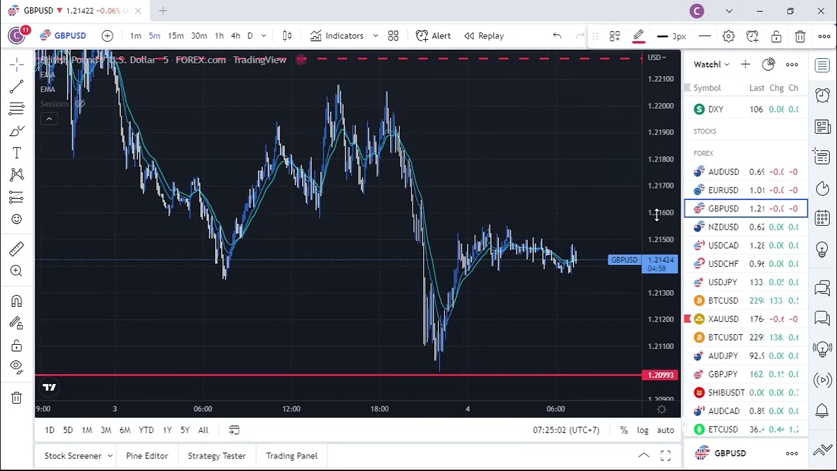Select the text annotation tool

coord(17,153)
